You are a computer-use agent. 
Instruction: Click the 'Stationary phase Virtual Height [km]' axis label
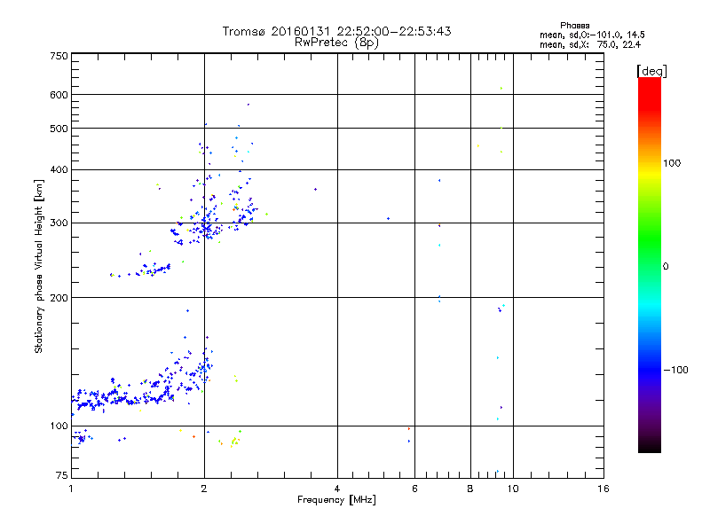tap(39, 267)
